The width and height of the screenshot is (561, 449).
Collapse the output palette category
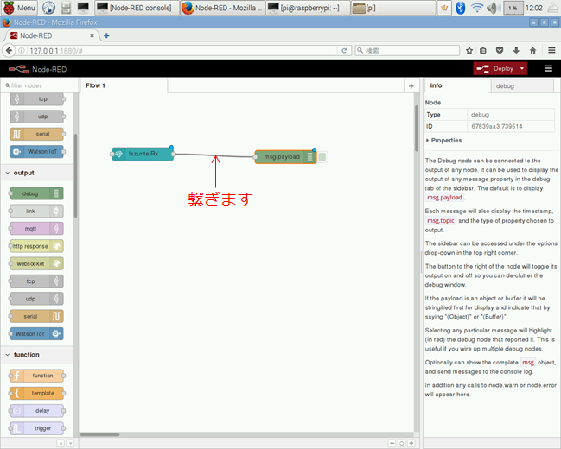click(36, 173)
